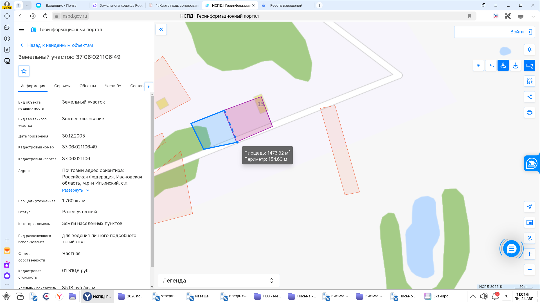Switch to the Входящие - Почта browser tab

click(61, 5)
